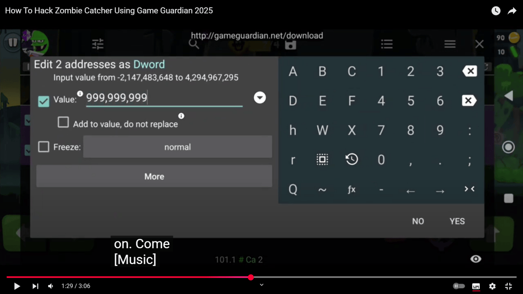Confirm edit with YES button

[457, 221]
